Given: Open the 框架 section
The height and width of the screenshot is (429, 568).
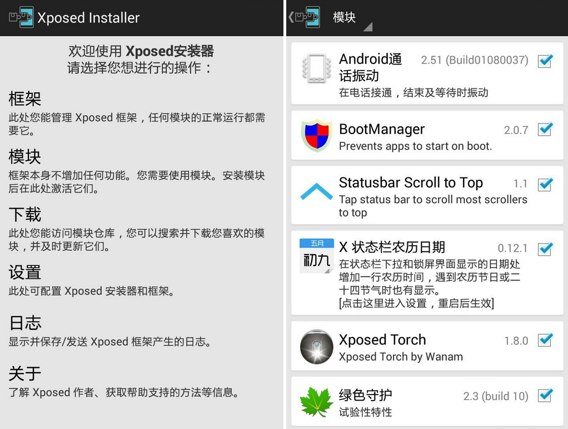Looking at the screenshot, I should [x=137, y=113].
